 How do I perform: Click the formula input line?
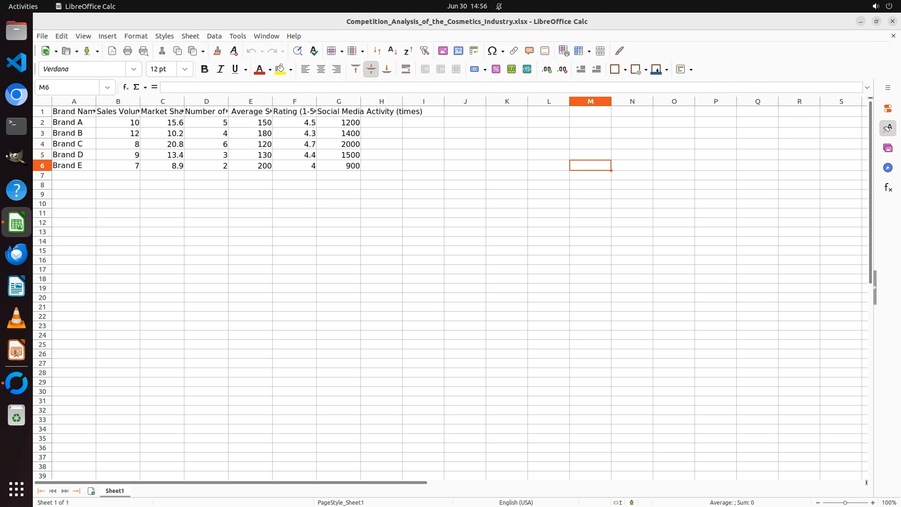click(x=512, y=87)
